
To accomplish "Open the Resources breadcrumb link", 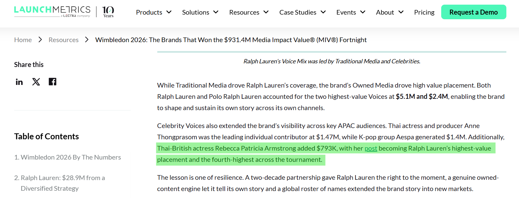I will tap(64, 40).
